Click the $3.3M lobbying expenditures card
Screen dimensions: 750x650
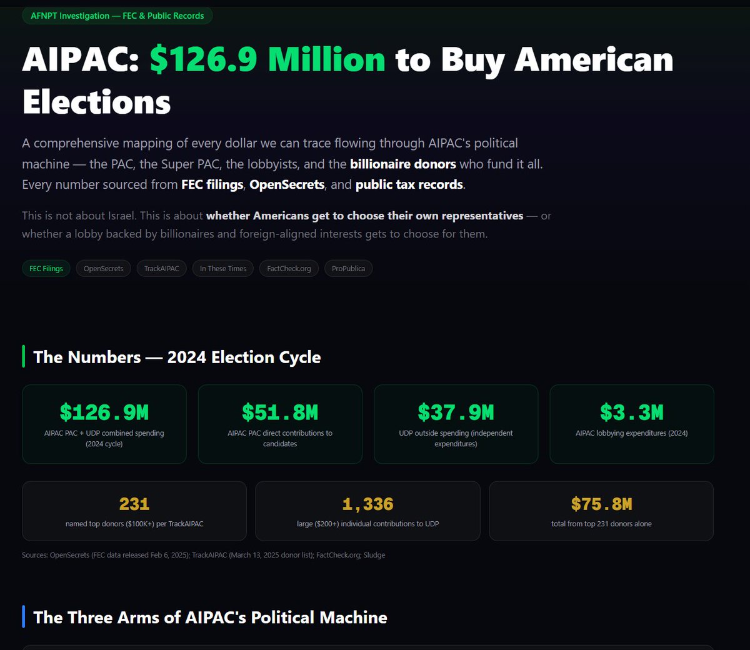[x=631, y=424]
